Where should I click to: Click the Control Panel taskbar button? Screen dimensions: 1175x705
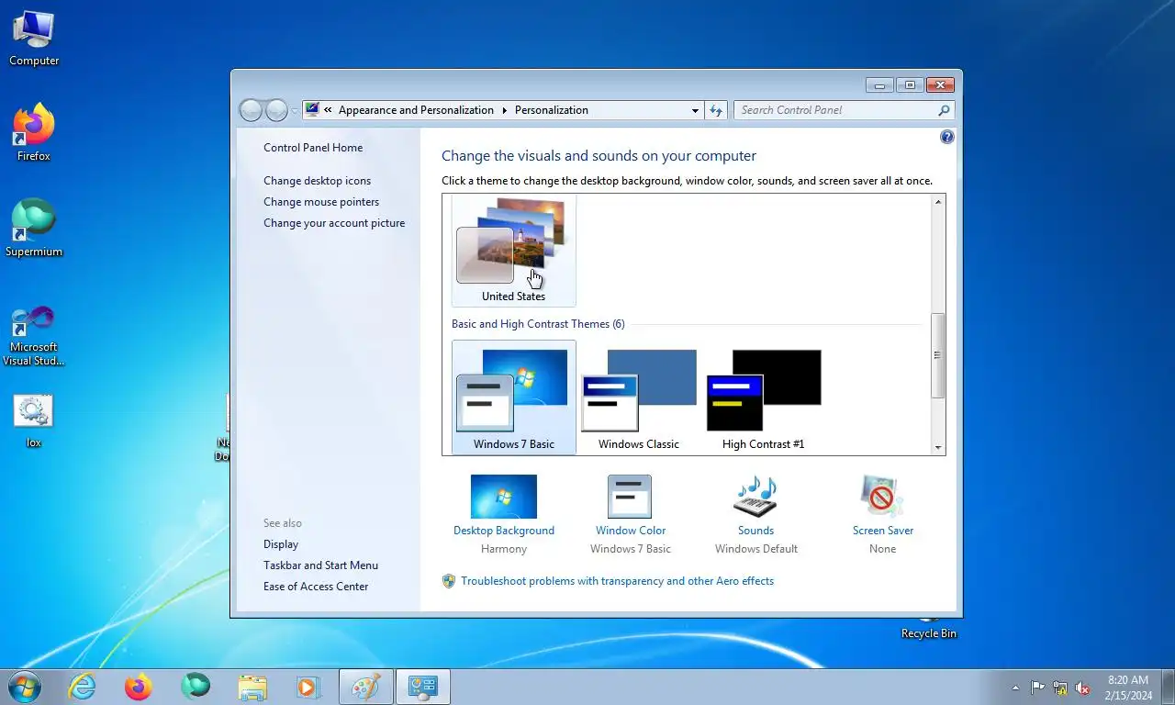pos(423,687)
